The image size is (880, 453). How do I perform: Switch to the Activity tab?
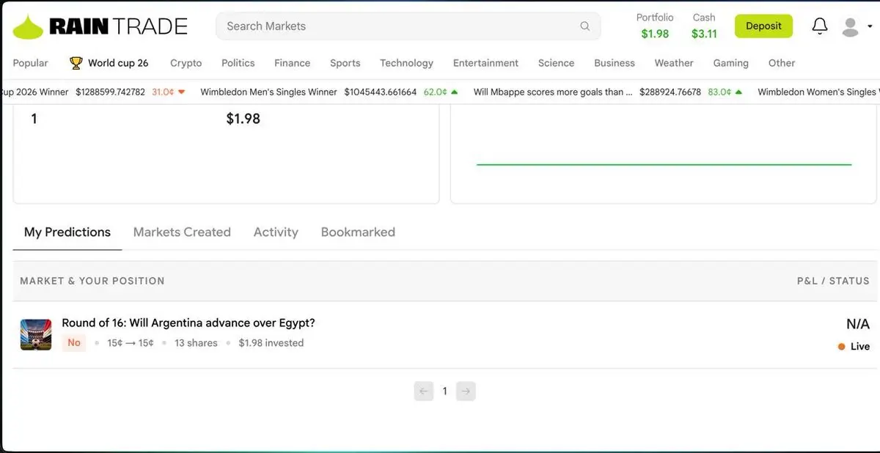click(x=276, y=232)
